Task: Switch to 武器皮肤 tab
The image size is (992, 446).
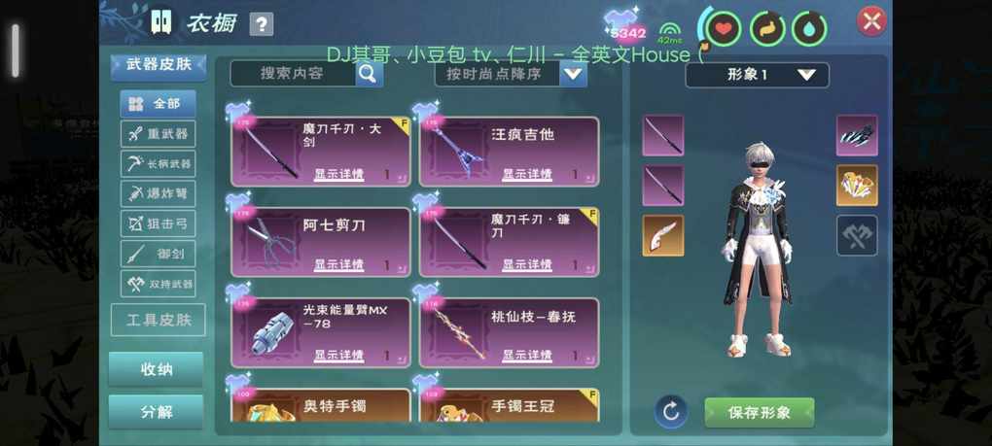Action: 159,65
